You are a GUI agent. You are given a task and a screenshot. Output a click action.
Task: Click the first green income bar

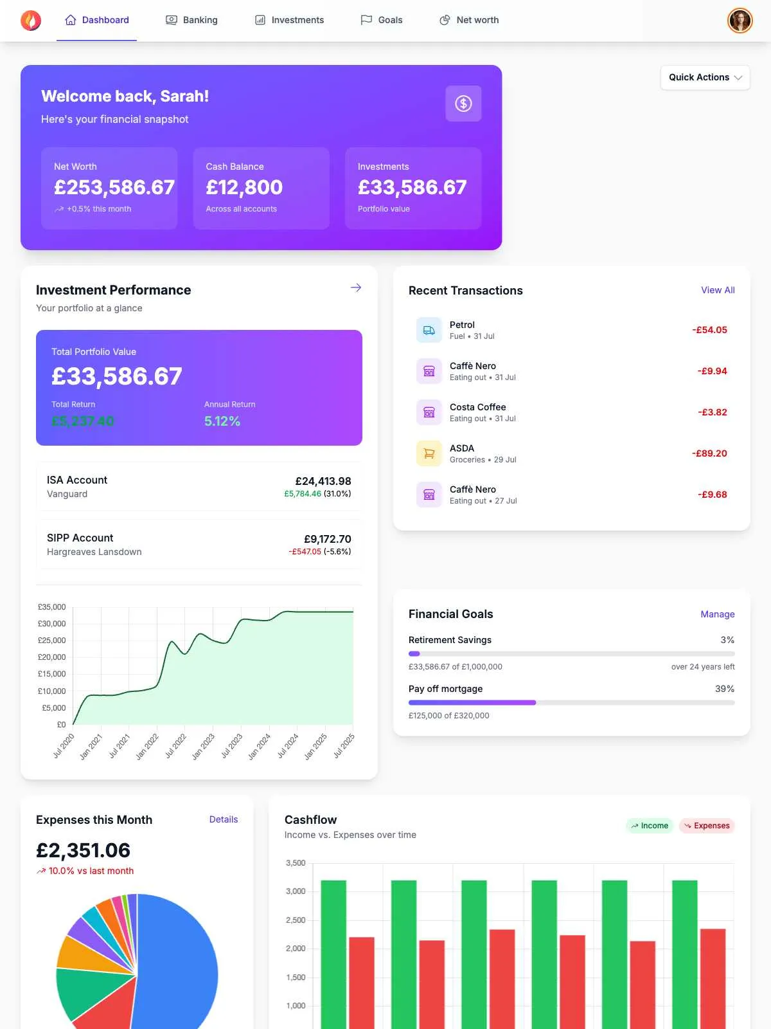(x=333, y=954)
